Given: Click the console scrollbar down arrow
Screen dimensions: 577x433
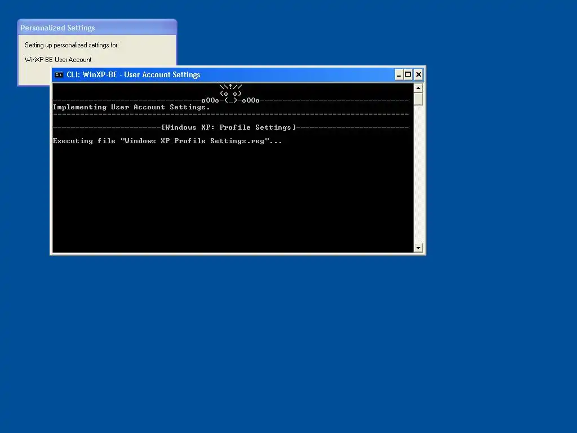Looking at the screenshot, I should click(x=418, y=248).
